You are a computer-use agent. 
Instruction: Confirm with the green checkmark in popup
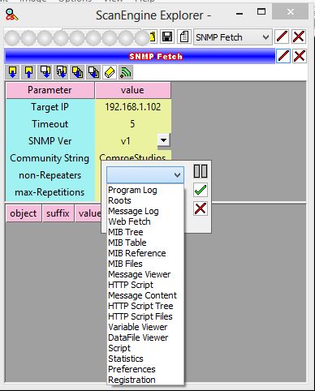pos(201,190)
